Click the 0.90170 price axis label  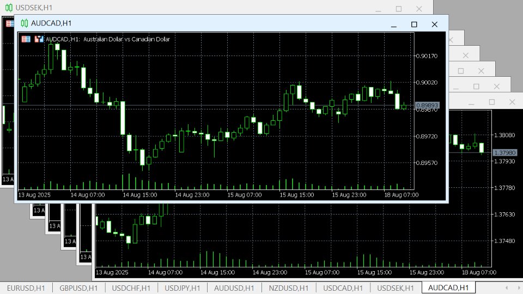coord(427,56)
